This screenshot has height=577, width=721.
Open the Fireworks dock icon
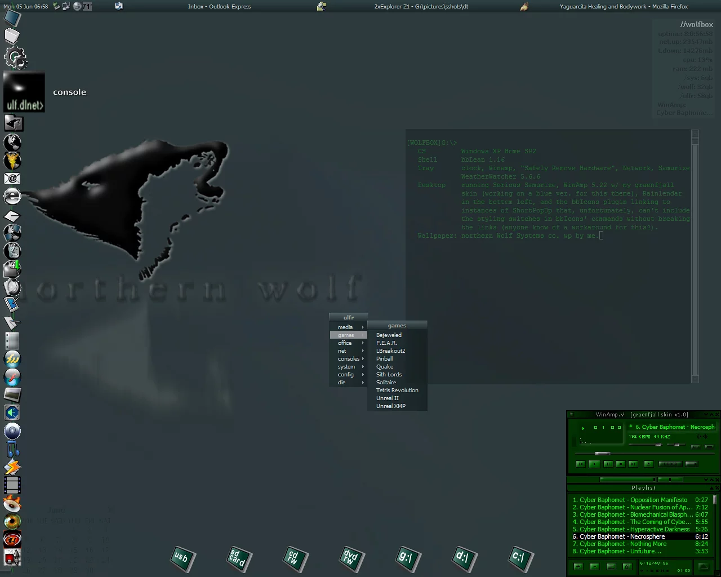(12, 358)
